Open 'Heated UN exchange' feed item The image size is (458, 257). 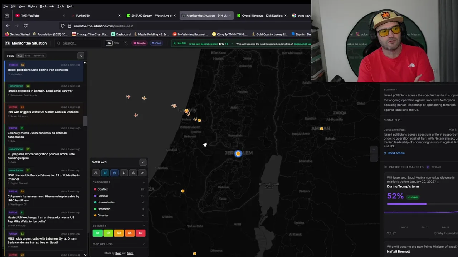point(44,219)
